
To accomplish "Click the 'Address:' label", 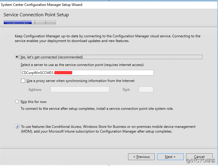I will tap(35, 90).
